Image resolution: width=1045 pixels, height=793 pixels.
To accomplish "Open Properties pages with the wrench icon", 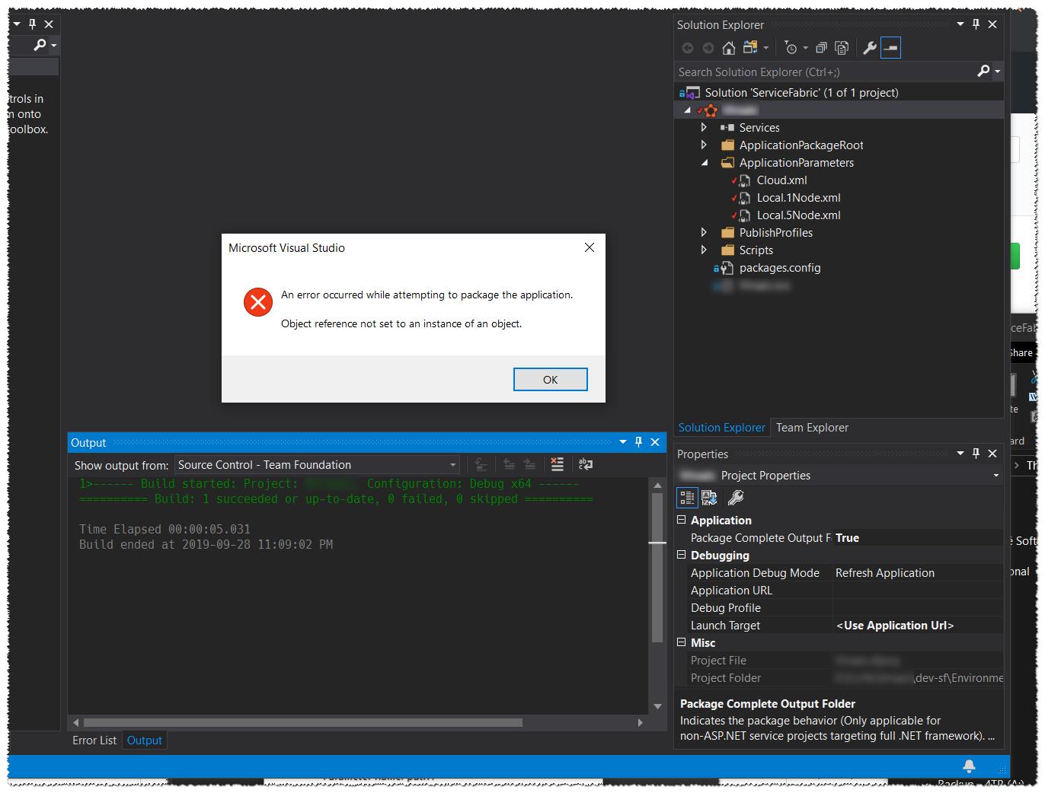I will pyautogui.click(x=735, y=497).
